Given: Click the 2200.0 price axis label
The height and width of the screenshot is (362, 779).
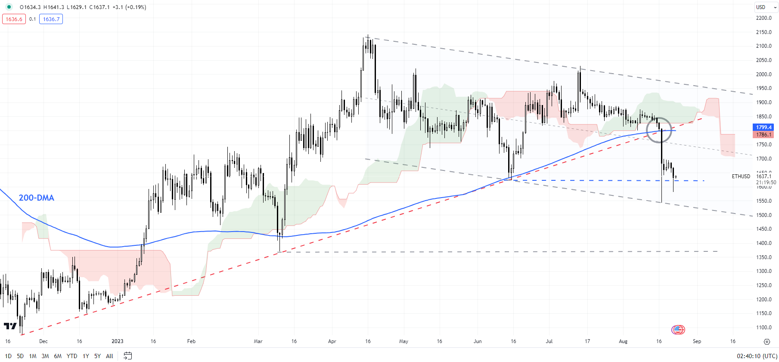Looking at the screenshot, I should [x=764, y=18].
